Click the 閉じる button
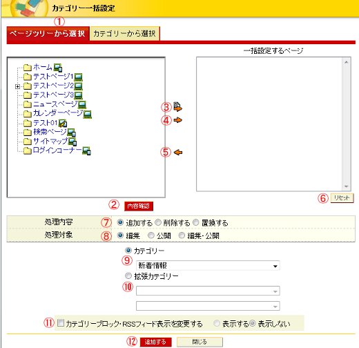359x348 pixels. (x=200, y=342)
